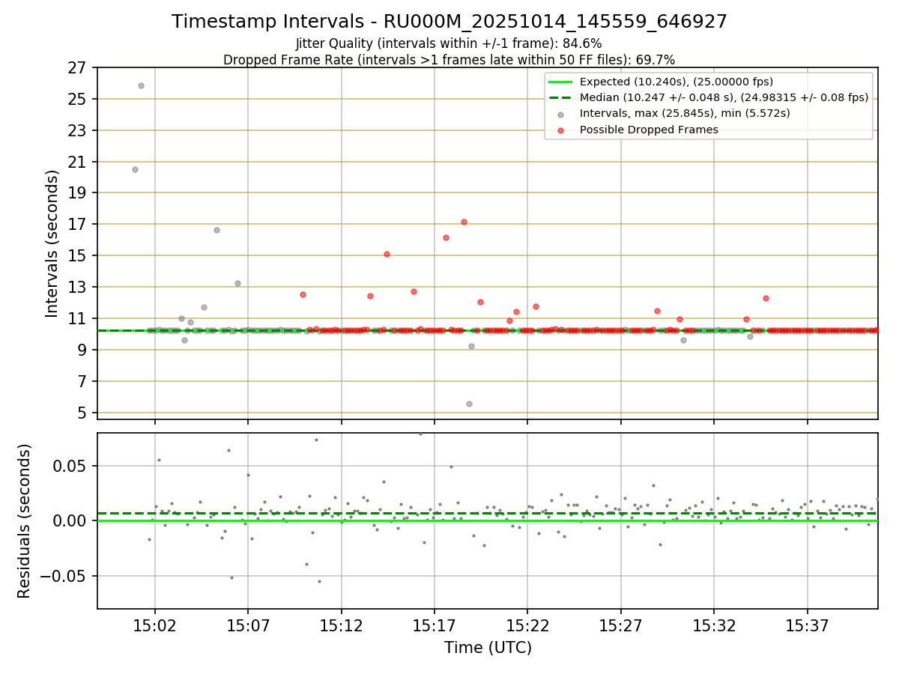Click the solid green line sample in the legend
The width and height of the screenshot is (899, 674).
click(561, 82)
